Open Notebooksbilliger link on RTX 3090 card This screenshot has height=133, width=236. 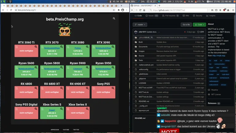click(x=104, y=48)
